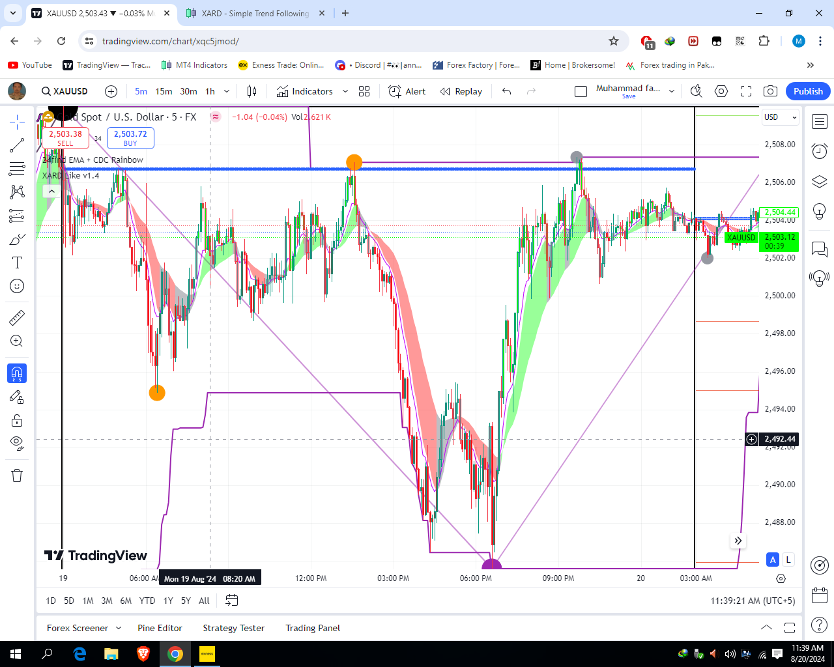This screenshot has height=667, width=834.
Task: Open the Text tool in left toolbar
Action: point(17,263)
